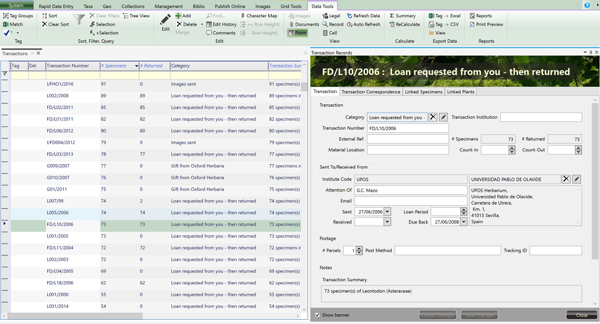This screenshot has height=324, width=600.
Task: Switch to the Grid Tools tab
Action: point(291,6)
